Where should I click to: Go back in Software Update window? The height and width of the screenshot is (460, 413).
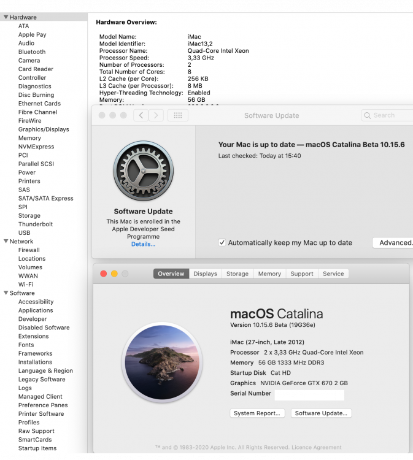tap(141, 115)
